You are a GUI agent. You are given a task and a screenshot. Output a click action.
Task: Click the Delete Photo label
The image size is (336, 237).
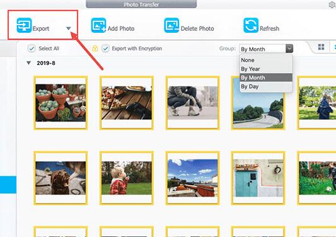coord(197,28)
